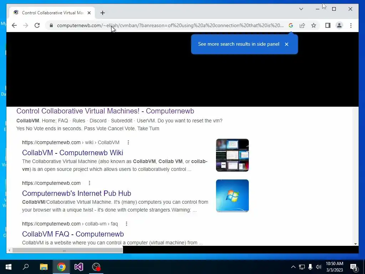
Task: Open options menu for the computernewb.com result
Action: coord(89,183)
